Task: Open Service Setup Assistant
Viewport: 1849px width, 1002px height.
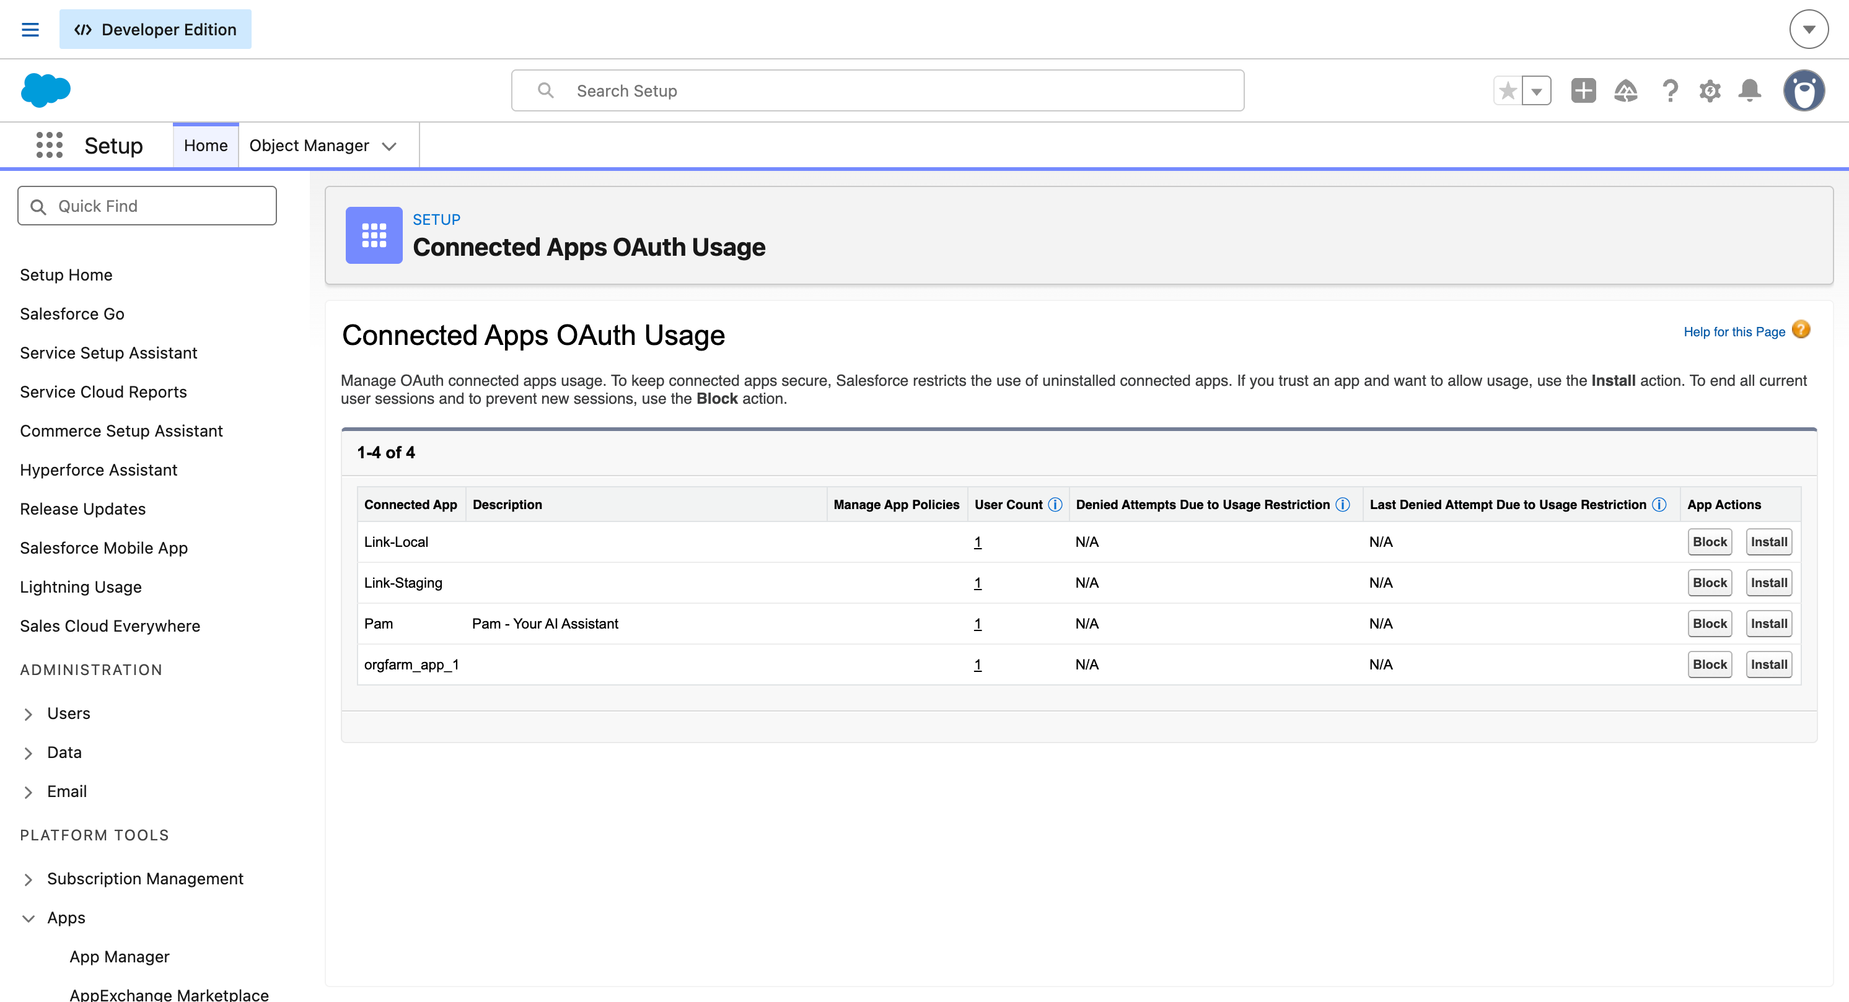Action: (108, 353)
